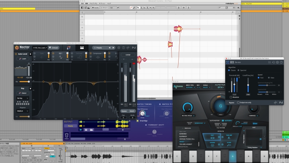Click Nectar Limiter button
The height and width of the screenshot is (163, 289).
[128, 55]
